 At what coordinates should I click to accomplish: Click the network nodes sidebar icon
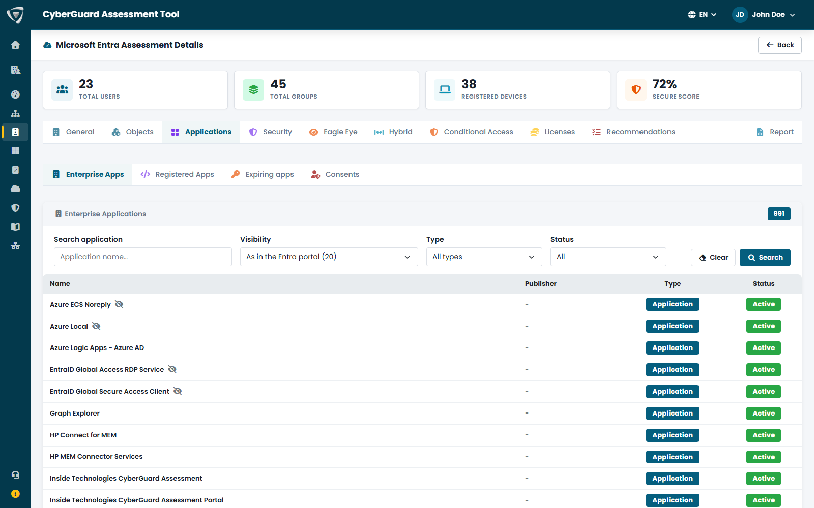pyautogui.click(x=15, y=245)
